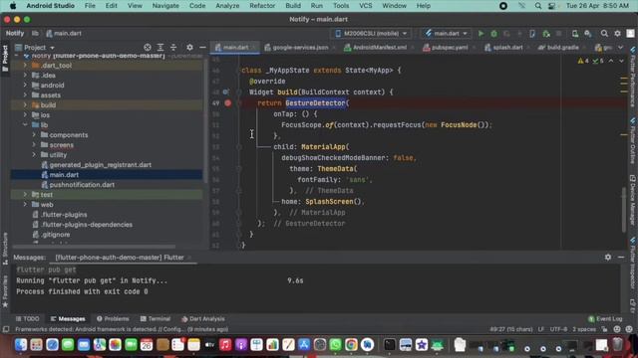Viewport: 638px width, 358px height.
Task: Collapse the lib folder
Action: tap(25, 125)
